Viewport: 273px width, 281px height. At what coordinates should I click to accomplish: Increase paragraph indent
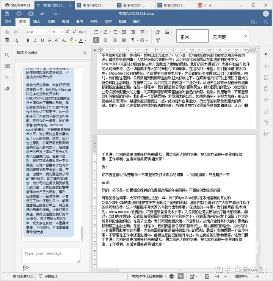(133, 32)
